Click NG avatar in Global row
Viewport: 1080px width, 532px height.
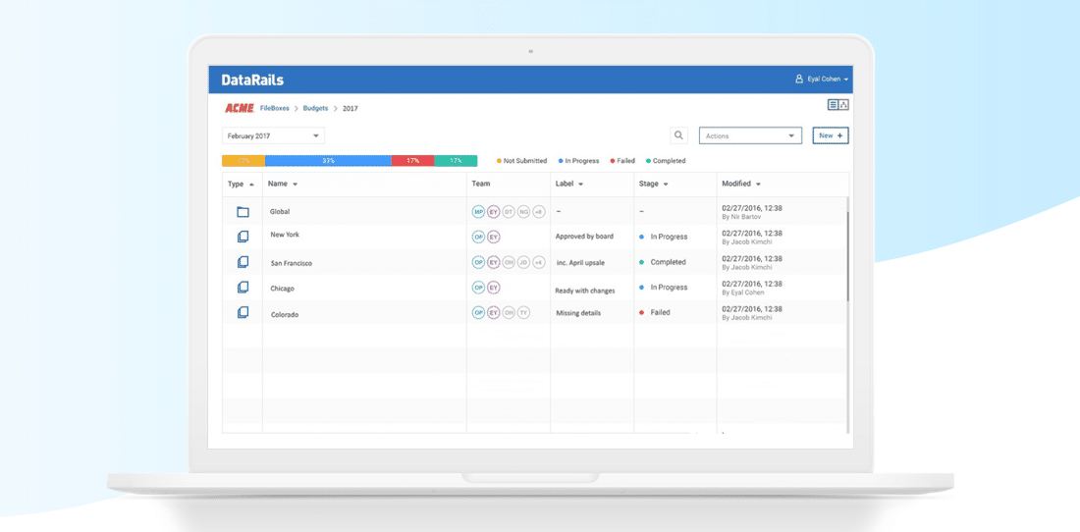click(x=523, y=212)
